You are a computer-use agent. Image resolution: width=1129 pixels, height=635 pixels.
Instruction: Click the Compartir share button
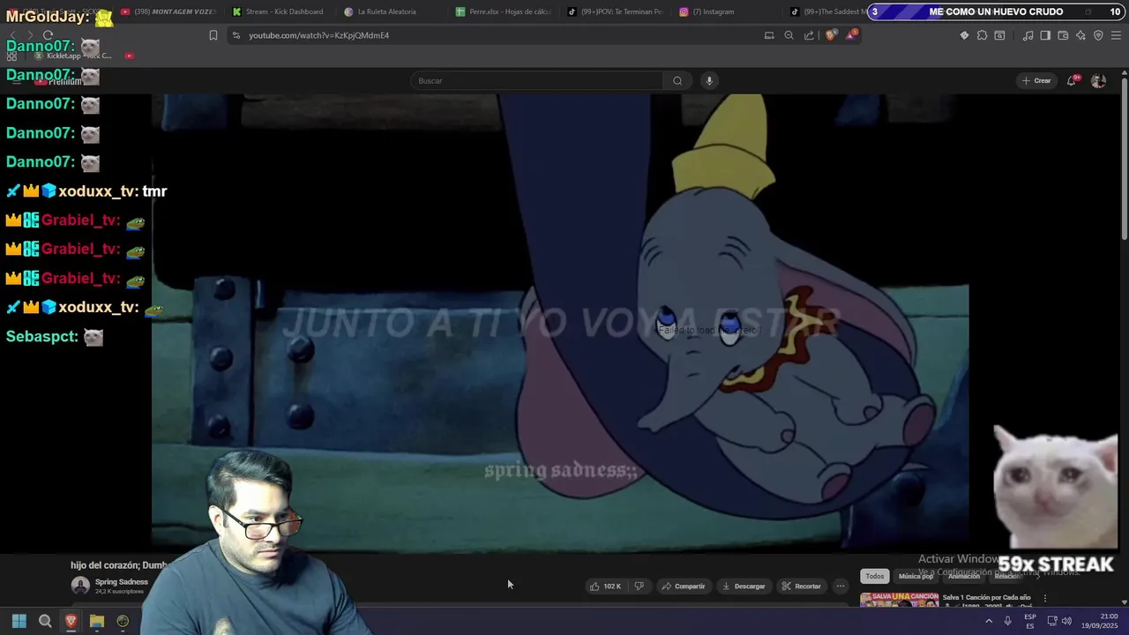[684, 586]
